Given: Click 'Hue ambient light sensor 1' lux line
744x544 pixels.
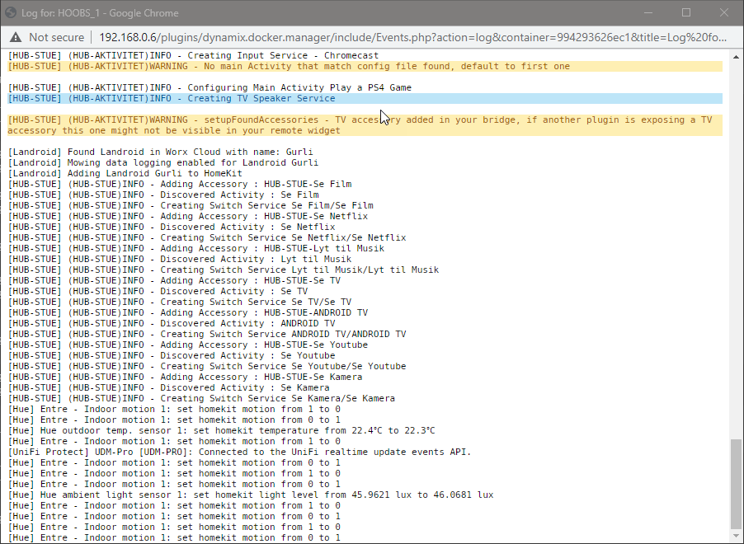Looking at the screenshot, I should (x=251, y=495).
